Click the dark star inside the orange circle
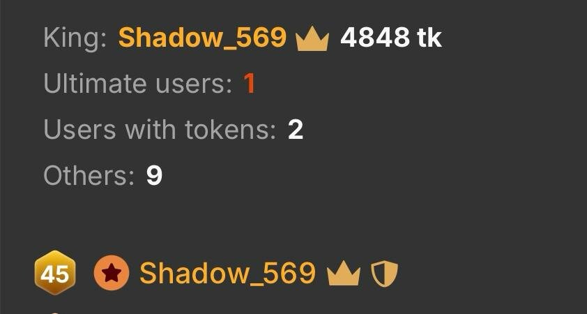Image resolution: width=587 pixels, height=314 pixels. tap(111, 273)
